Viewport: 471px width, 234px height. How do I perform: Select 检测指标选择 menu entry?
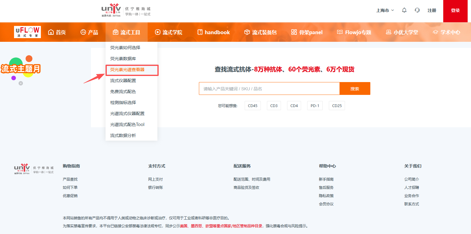[131, 103]
